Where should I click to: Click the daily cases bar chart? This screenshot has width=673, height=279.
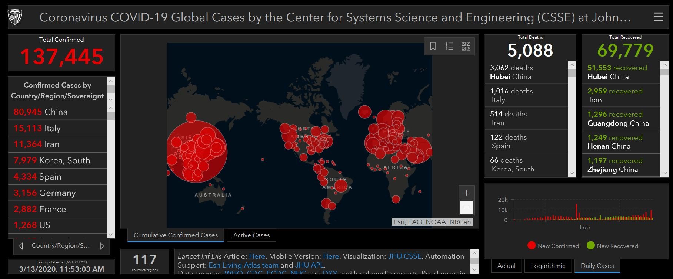[x=583, y=210]
